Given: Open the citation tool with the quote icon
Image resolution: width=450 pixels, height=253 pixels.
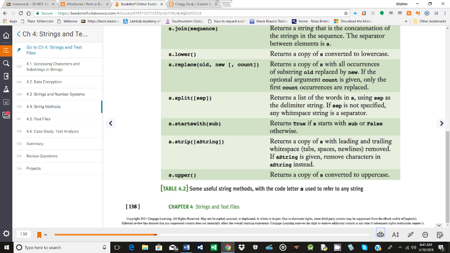Looking at the screenshot, I should [425, 234].
